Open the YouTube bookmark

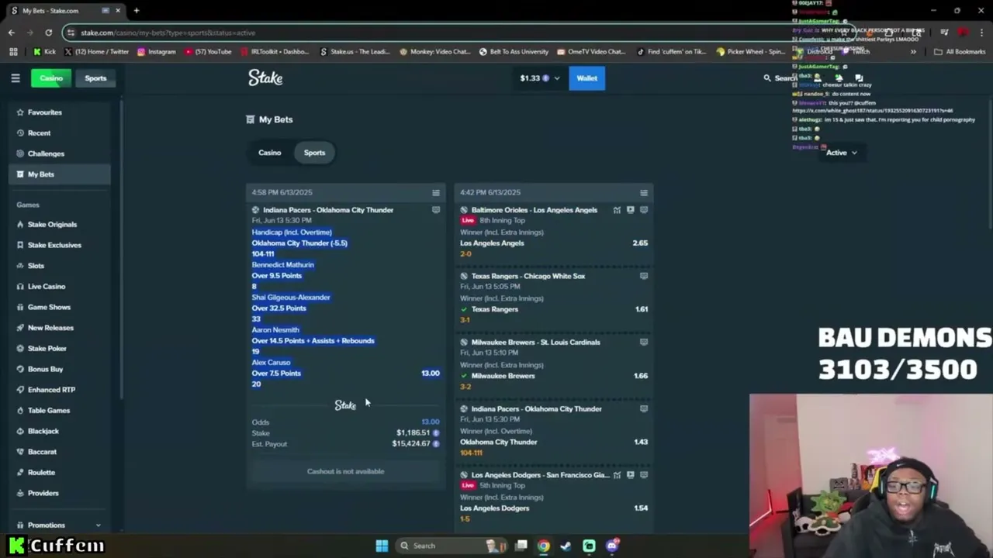tap(208, 52)
